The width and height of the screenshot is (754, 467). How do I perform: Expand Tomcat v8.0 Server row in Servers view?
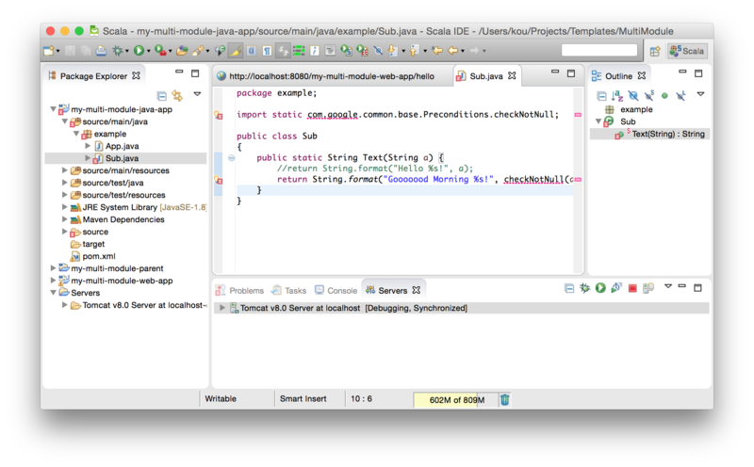click(221, 308)
